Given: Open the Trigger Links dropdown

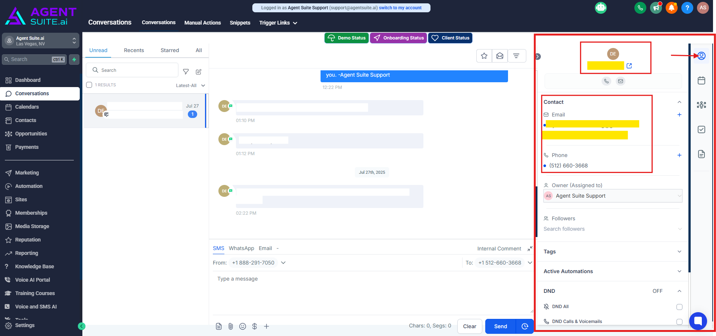Looking at the screenshot, I should point(278,23).
